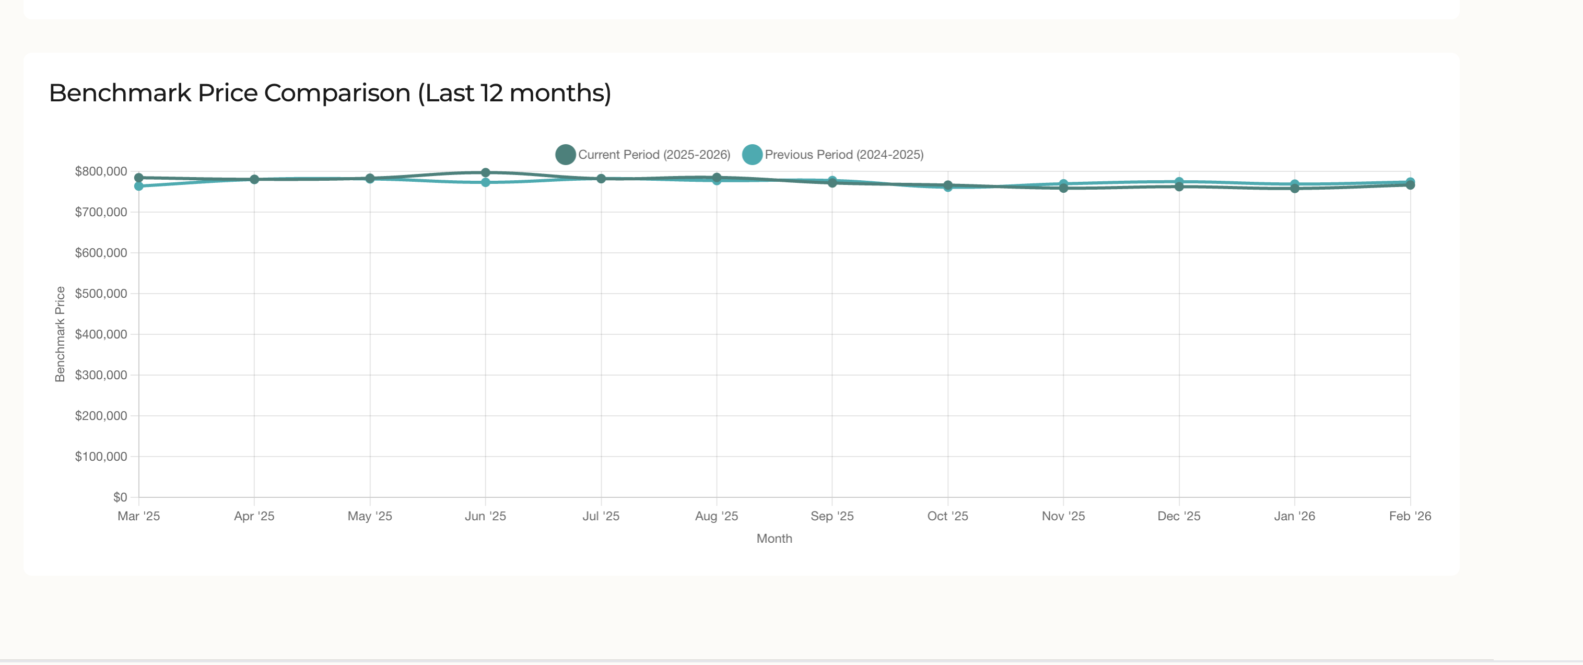Viewport: 1583px width, 665px height.
Task: Click Previous Period legend teal circle
Action: tap(752, 155)
